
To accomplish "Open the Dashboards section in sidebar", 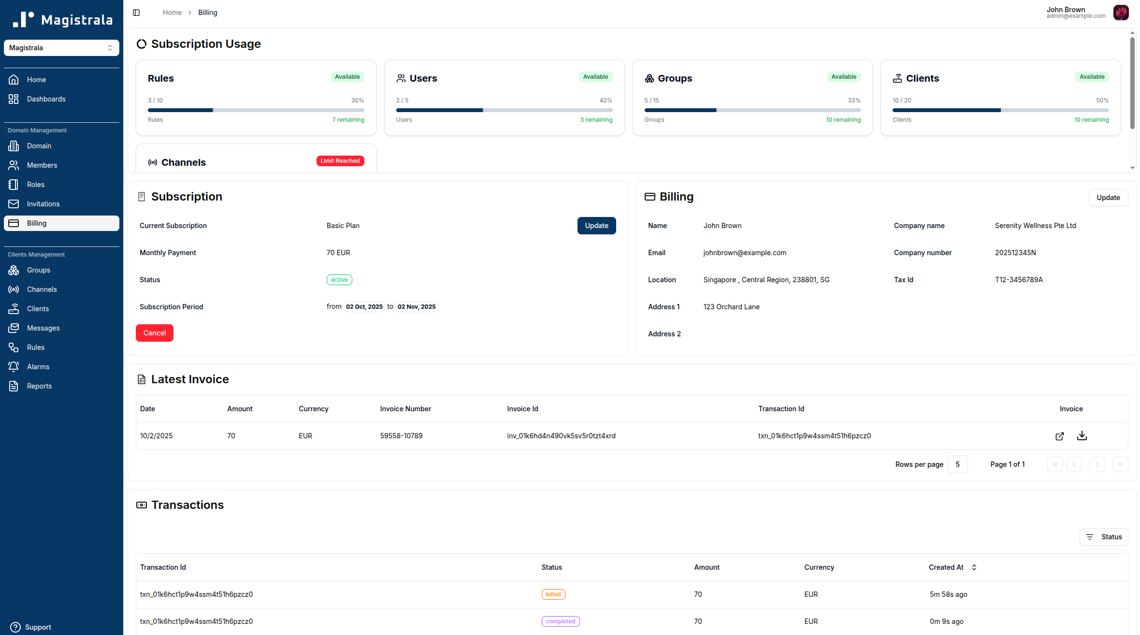I will (x=46, y=99).
